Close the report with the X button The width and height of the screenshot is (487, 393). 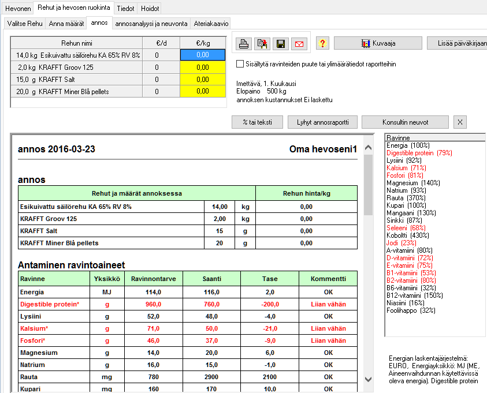click(x=459, y=122)
